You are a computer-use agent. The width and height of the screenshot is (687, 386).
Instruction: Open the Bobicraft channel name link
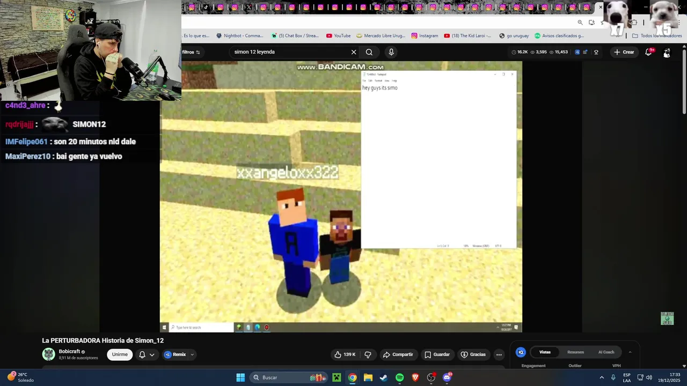click(x=69, y=352)
